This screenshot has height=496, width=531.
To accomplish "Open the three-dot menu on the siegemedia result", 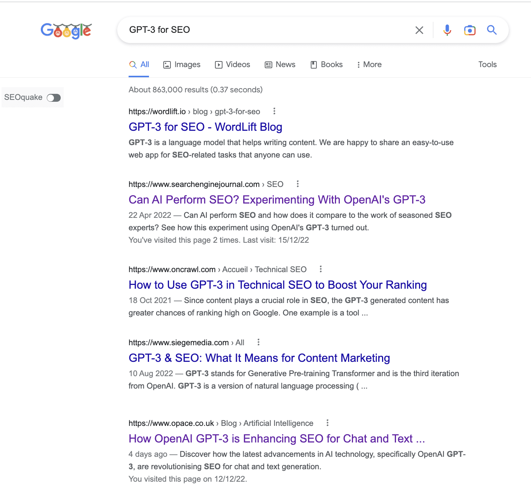I will 258,342.
